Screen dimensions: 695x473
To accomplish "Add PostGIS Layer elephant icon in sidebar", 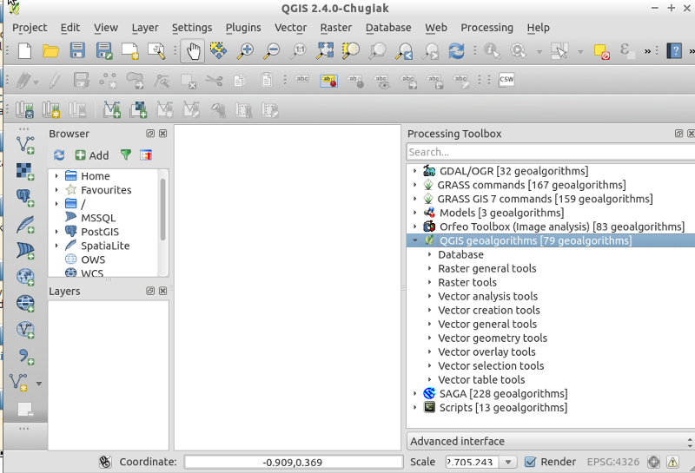I will pyautogui.click(x=25, y=198).
